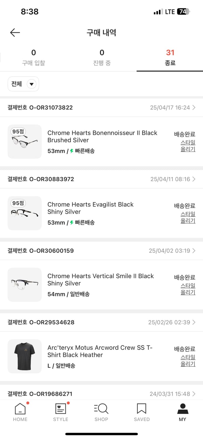This screenshot has height=439, width=203.
Task: Expand order O-OR31073822 with its chevron
Action: (x=195, y=107)
